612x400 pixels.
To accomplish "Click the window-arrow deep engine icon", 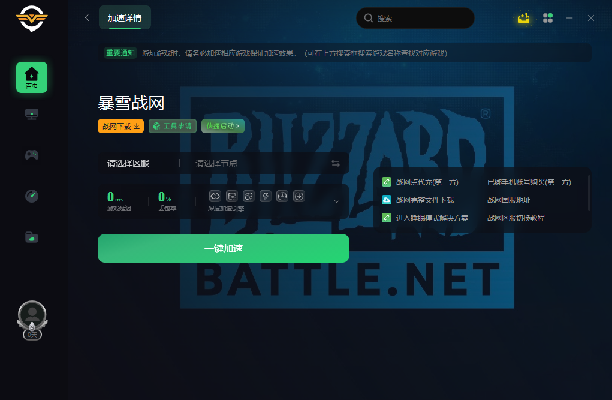I will 232,196.
